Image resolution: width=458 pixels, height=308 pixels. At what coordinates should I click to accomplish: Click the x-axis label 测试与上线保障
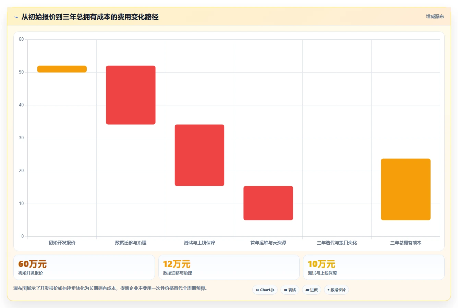tap(200, 243)
